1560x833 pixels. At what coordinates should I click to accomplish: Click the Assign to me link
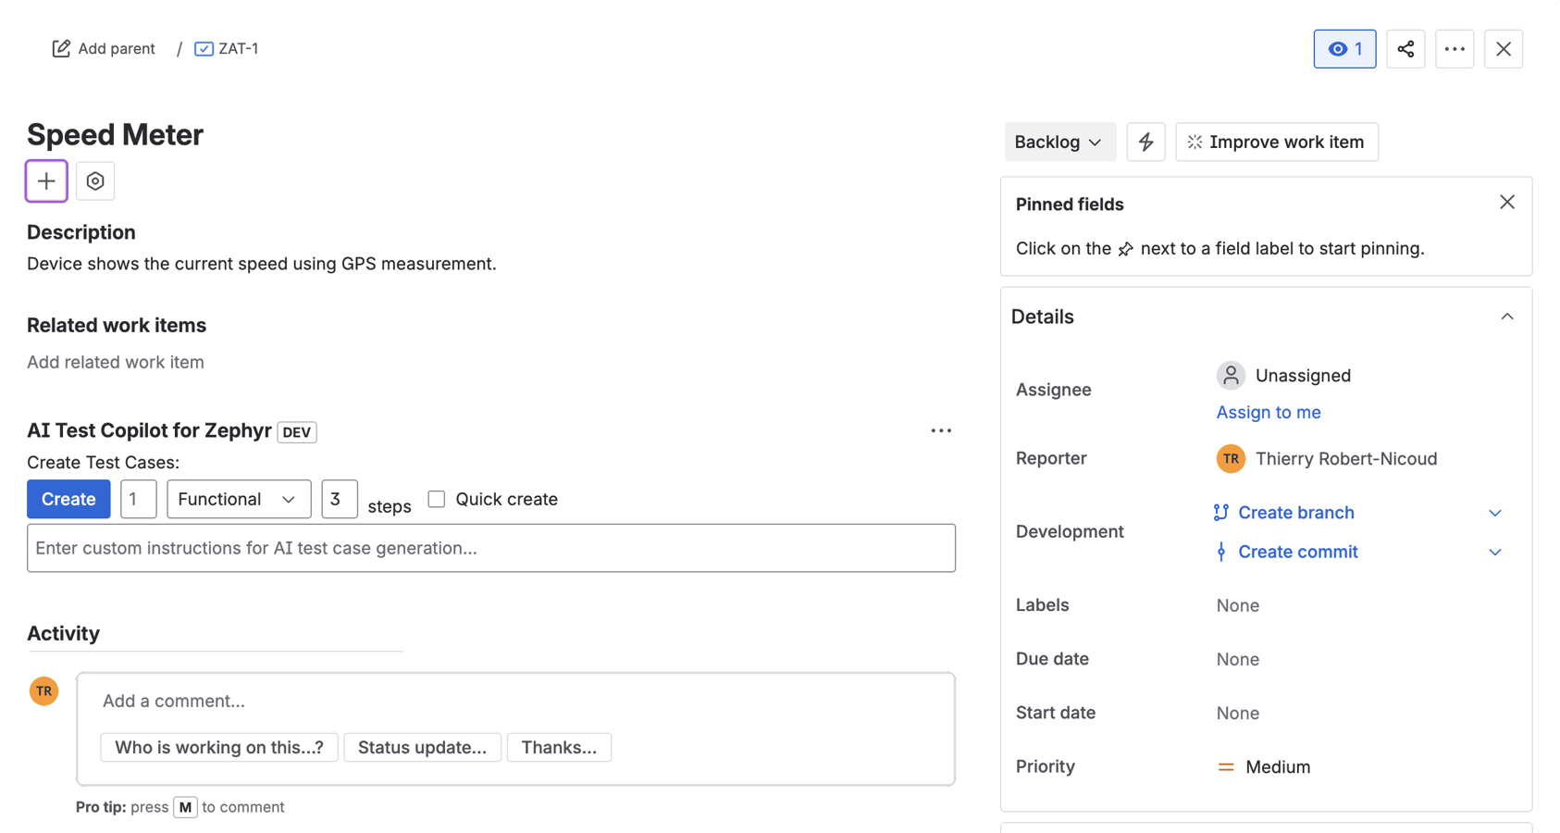point(1269,412)
